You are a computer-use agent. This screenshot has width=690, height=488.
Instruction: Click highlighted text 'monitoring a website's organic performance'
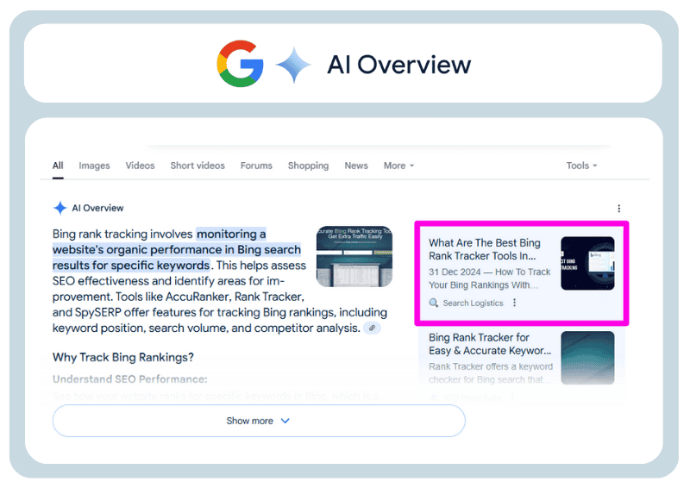[x=178, y=249]
